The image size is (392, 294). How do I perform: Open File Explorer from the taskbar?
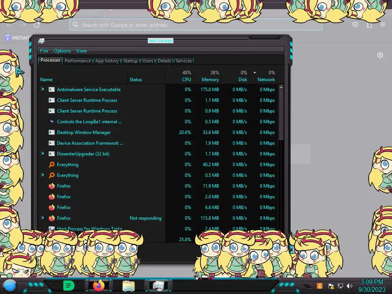pyautogui.click(x=129, y=286)
